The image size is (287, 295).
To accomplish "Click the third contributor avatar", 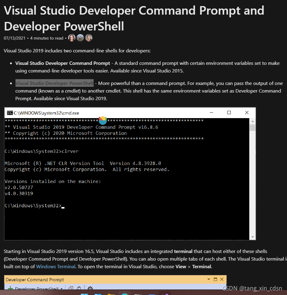I will [x=89, y=38].
